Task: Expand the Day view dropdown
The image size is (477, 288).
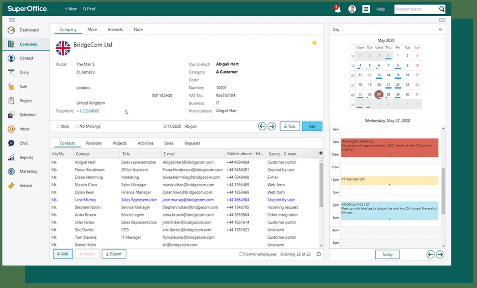Action: tap(440, 29)
